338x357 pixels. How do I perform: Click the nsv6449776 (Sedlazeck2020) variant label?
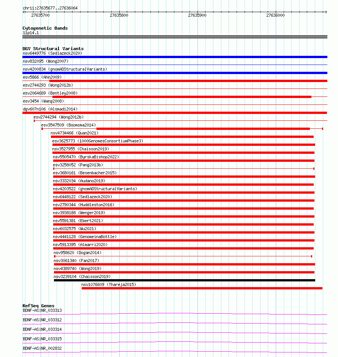[52, 53]
